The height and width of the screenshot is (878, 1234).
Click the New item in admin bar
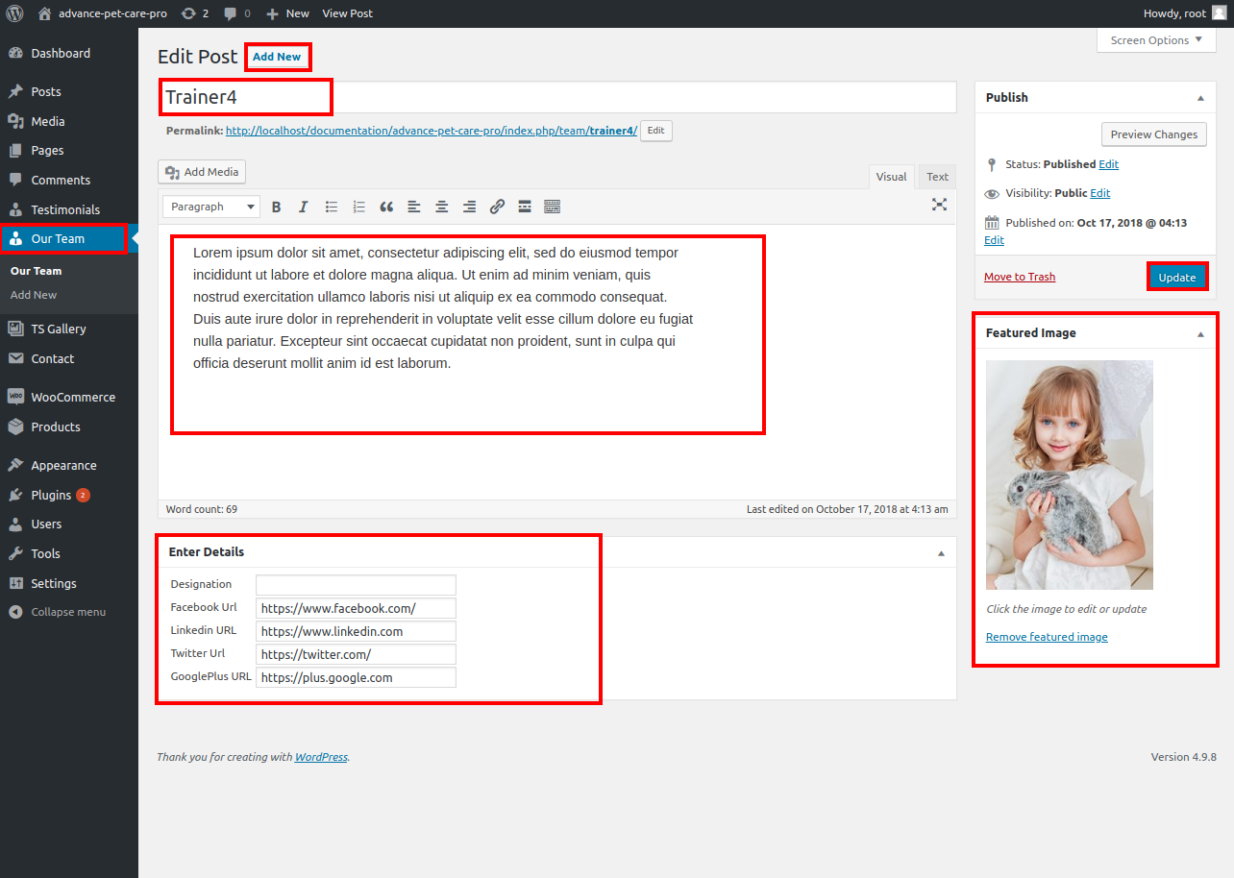pos(287,13)
